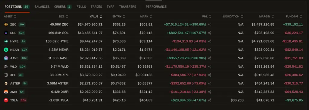This screenshot has height=110, width=309.
Task: Click the XPL 4× leverage badge
Action: click(x=21, y=75)
